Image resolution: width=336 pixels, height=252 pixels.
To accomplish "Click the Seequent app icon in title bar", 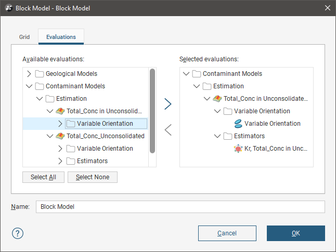I will pyautogui.click(x=8, y=8).
